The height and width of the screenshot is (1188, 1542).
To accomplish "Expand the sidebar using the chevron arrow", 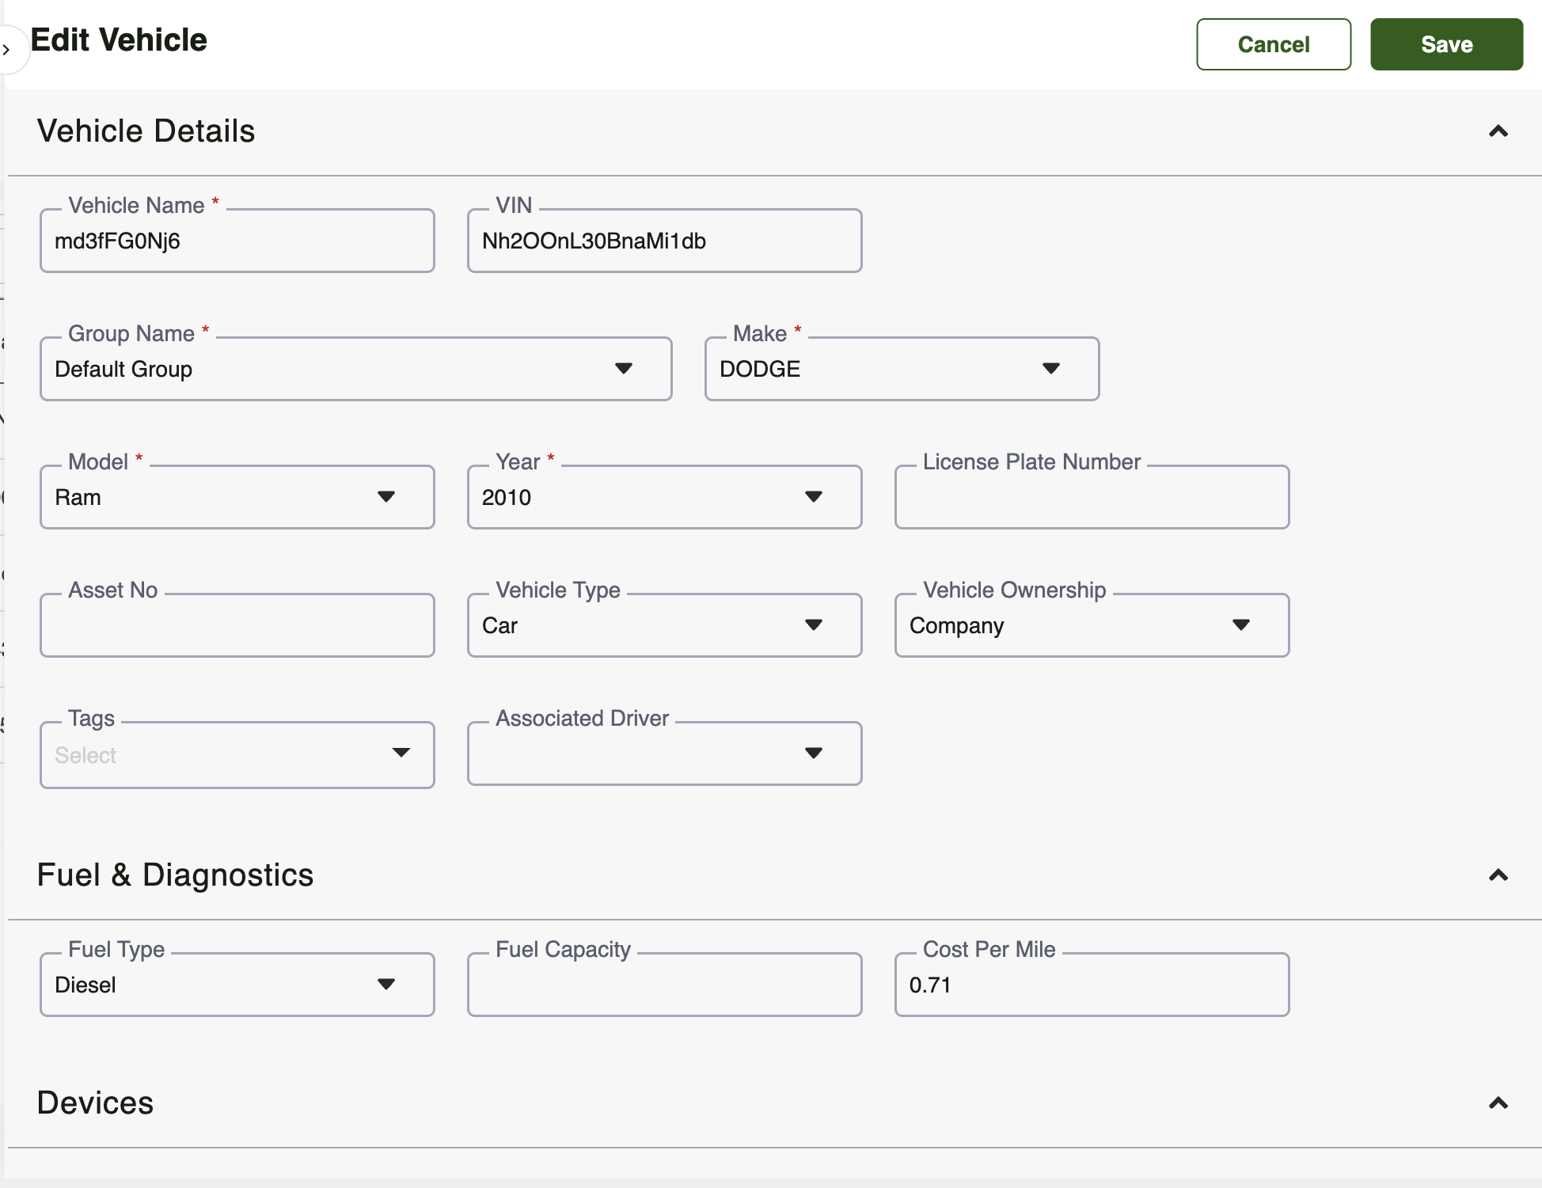I will [x=7, y=50].
